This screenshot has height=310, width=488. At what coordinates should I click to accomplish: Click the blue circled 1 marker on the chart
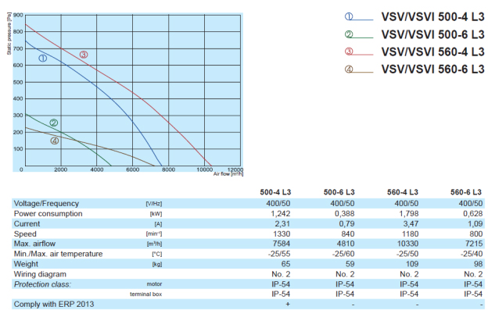(x=43, y=58)
